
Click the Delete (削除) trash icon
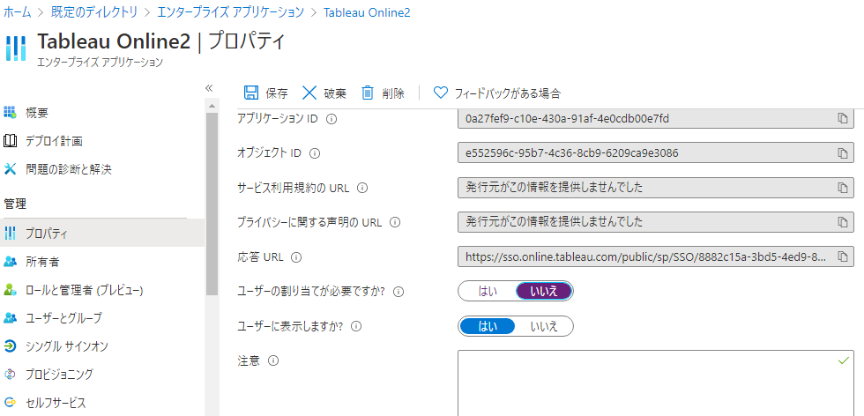click(368, 93)
